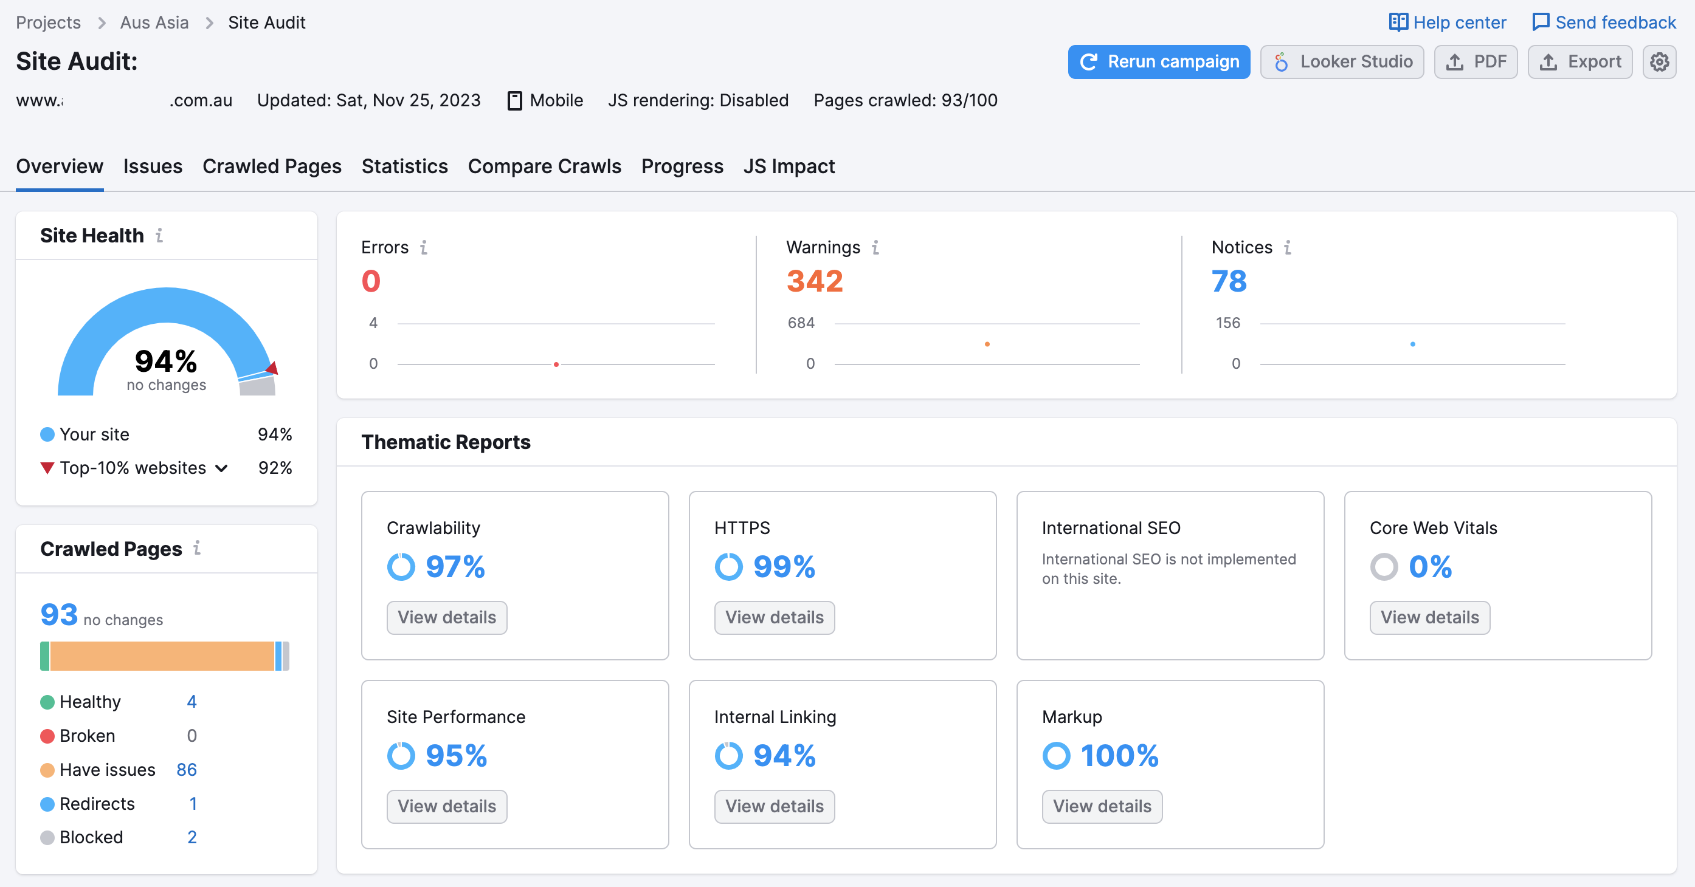Click the Rerun campaign button
The image size is (1695, 887).
tap(1159, 62)
